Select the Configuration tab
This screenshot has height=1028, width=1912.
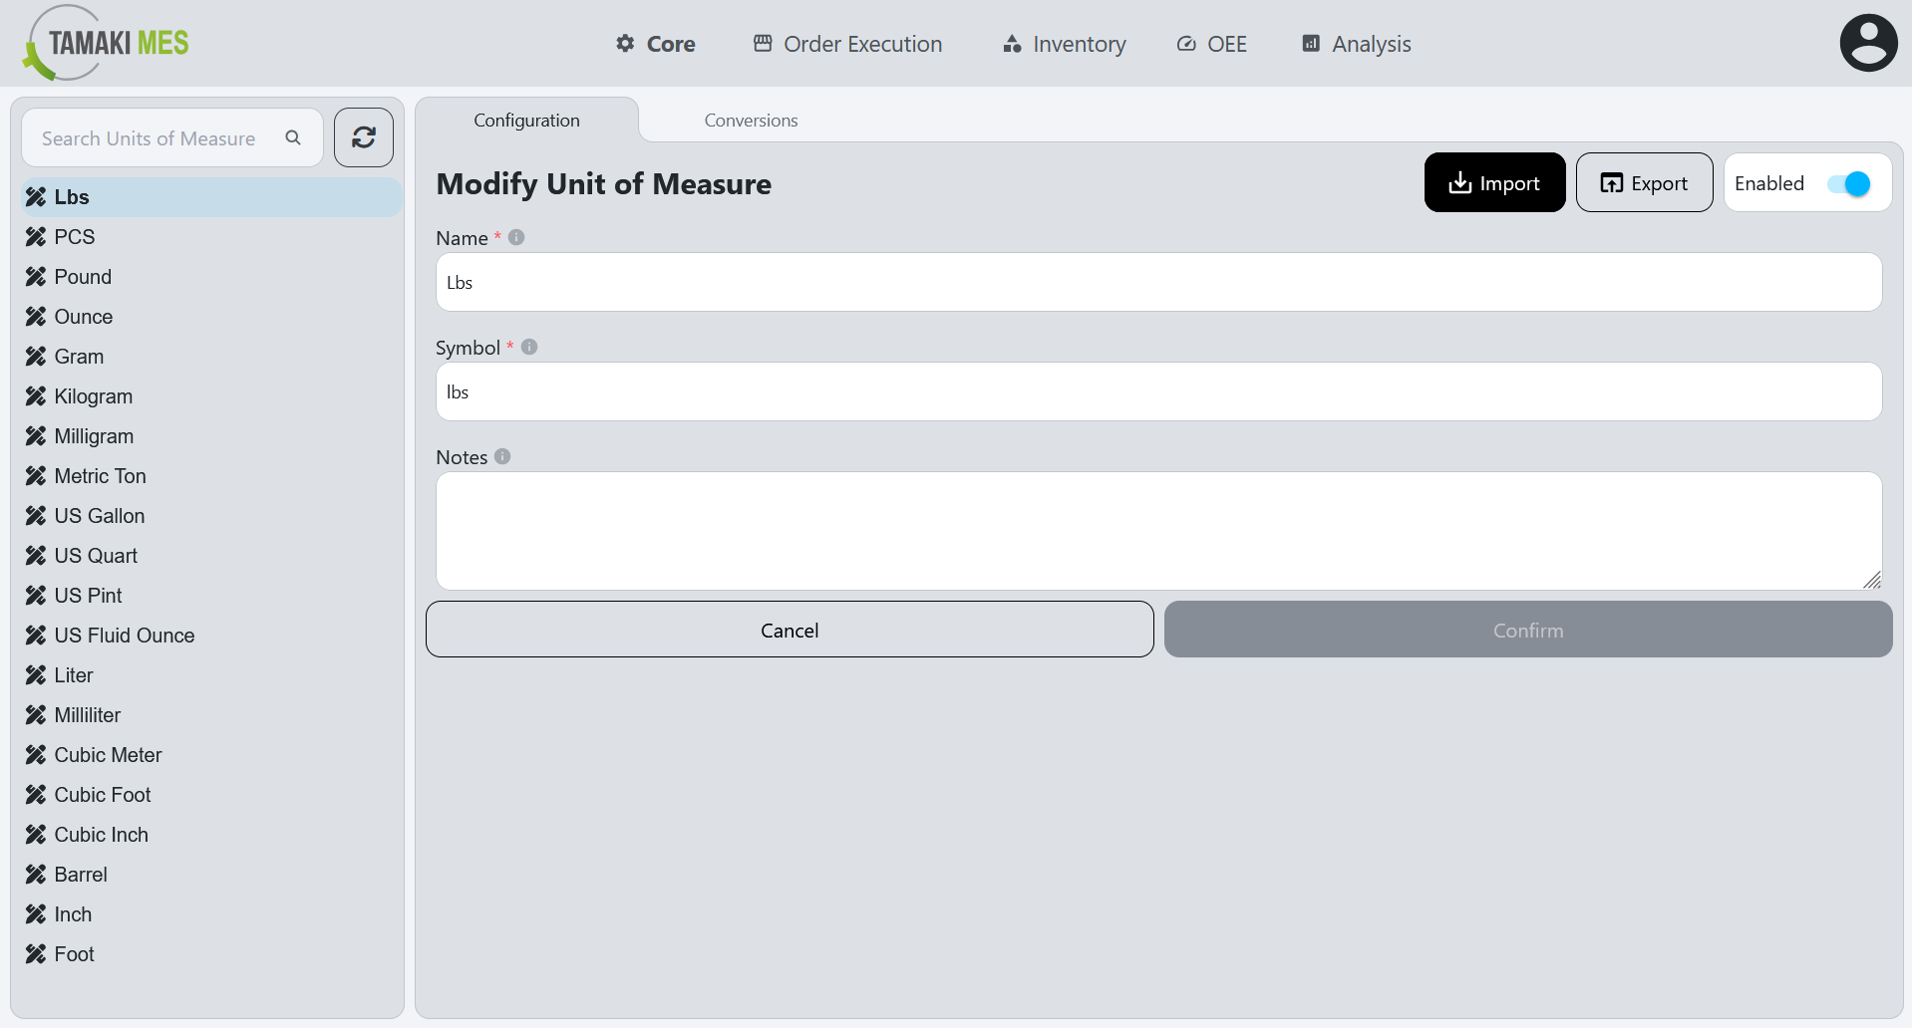(x=526, y=120)
